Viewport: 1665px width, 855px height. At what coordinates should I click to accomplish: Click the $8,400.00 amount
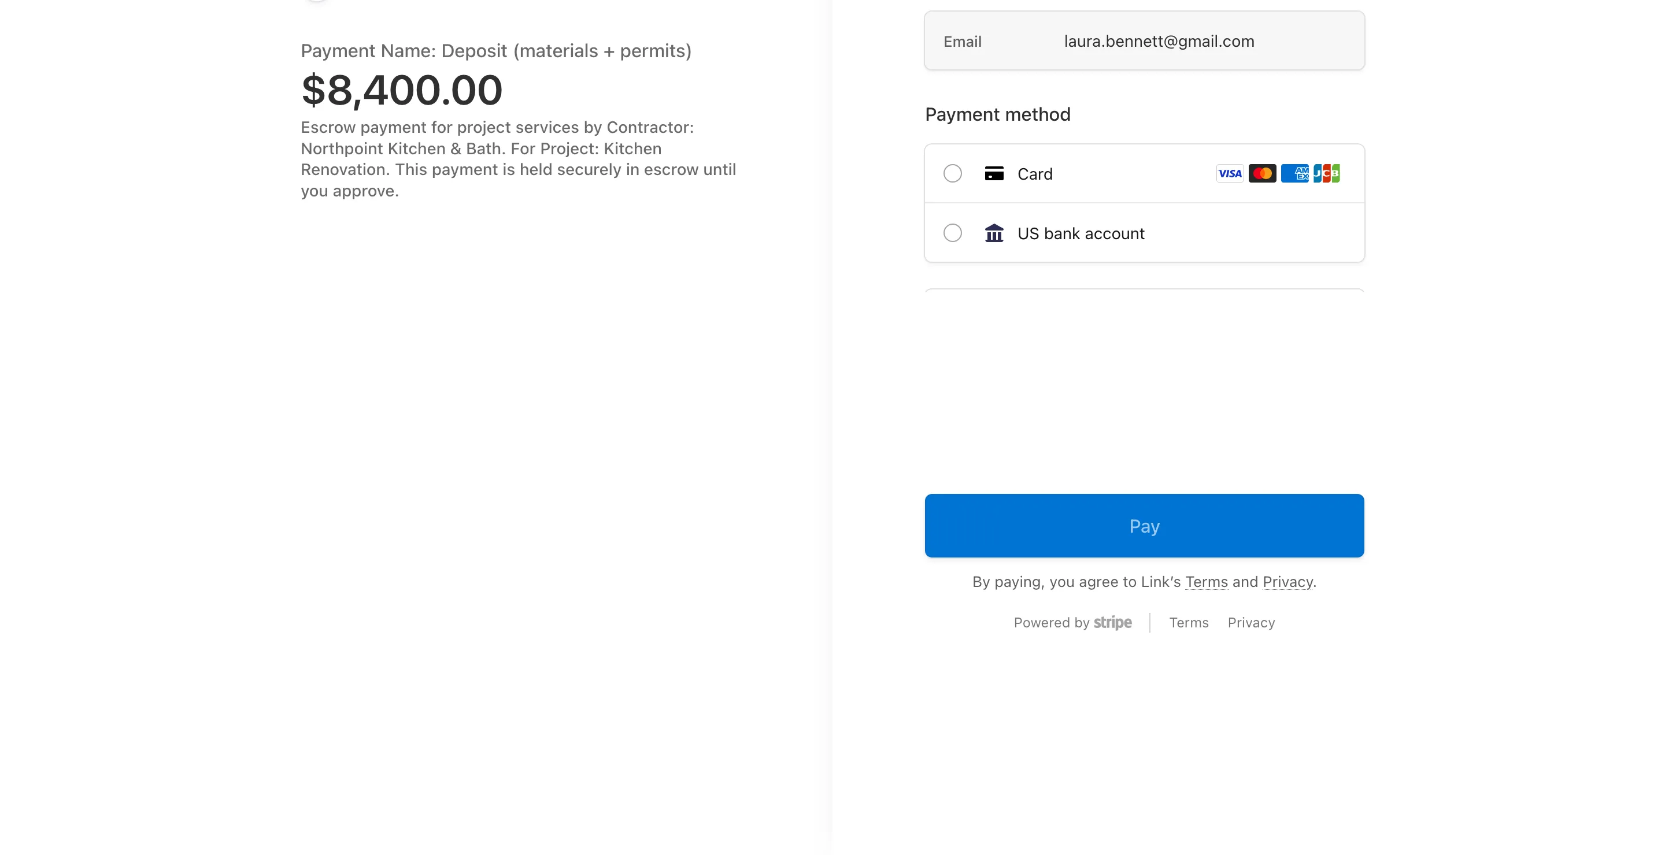click(401, 90)
